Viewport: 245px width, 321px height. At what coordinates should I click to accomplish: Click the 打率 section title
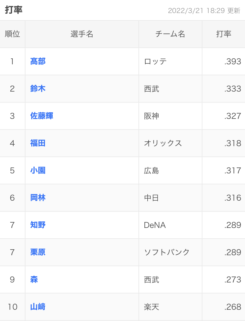[14, 10]
